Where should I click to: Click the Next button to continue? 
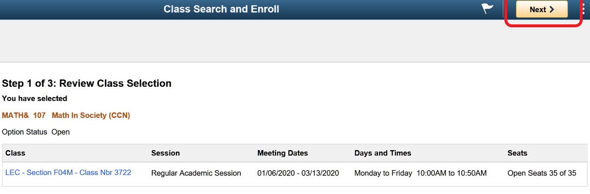tap(542, 9)
